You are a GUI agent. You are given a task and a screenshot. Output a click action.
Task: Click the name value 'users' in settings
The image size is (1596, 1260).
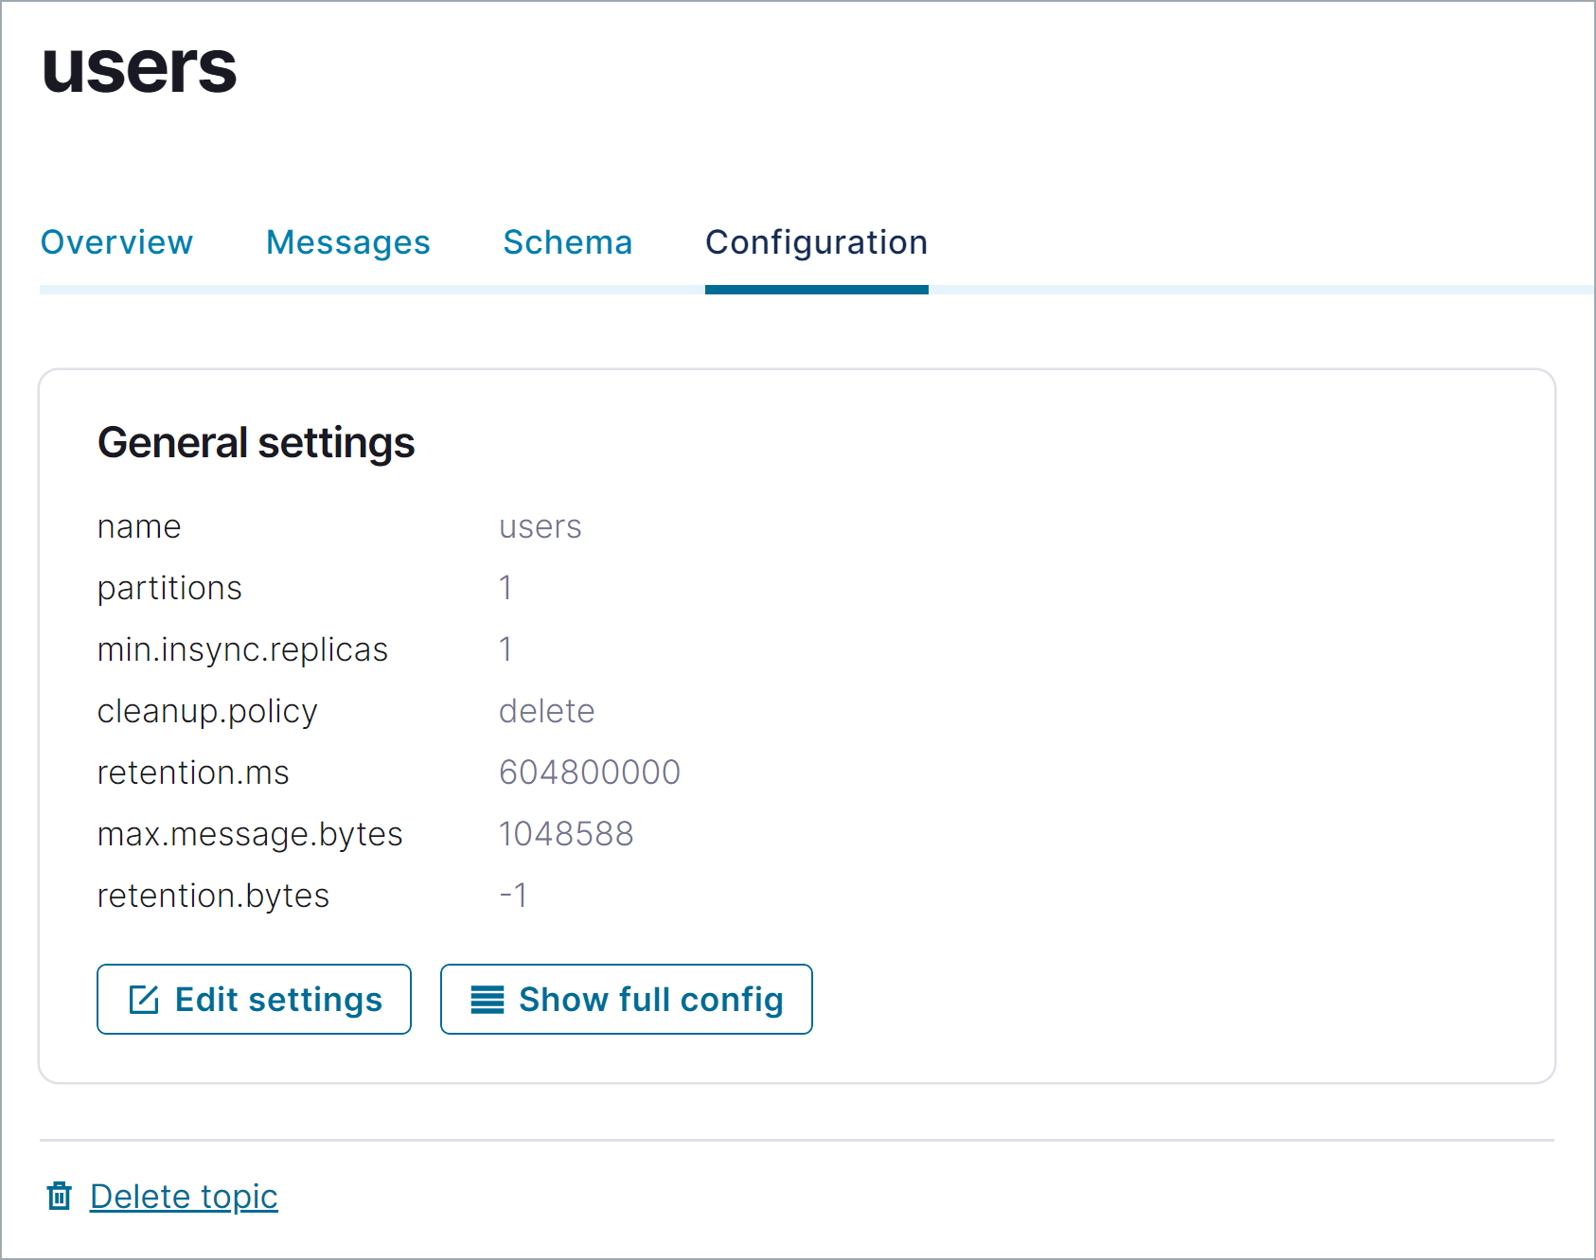tap(540, 526)
